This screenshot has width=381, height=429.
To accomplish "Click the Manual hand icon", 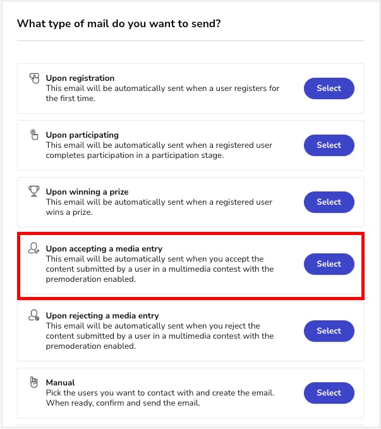I will click(x=34, y=382).
